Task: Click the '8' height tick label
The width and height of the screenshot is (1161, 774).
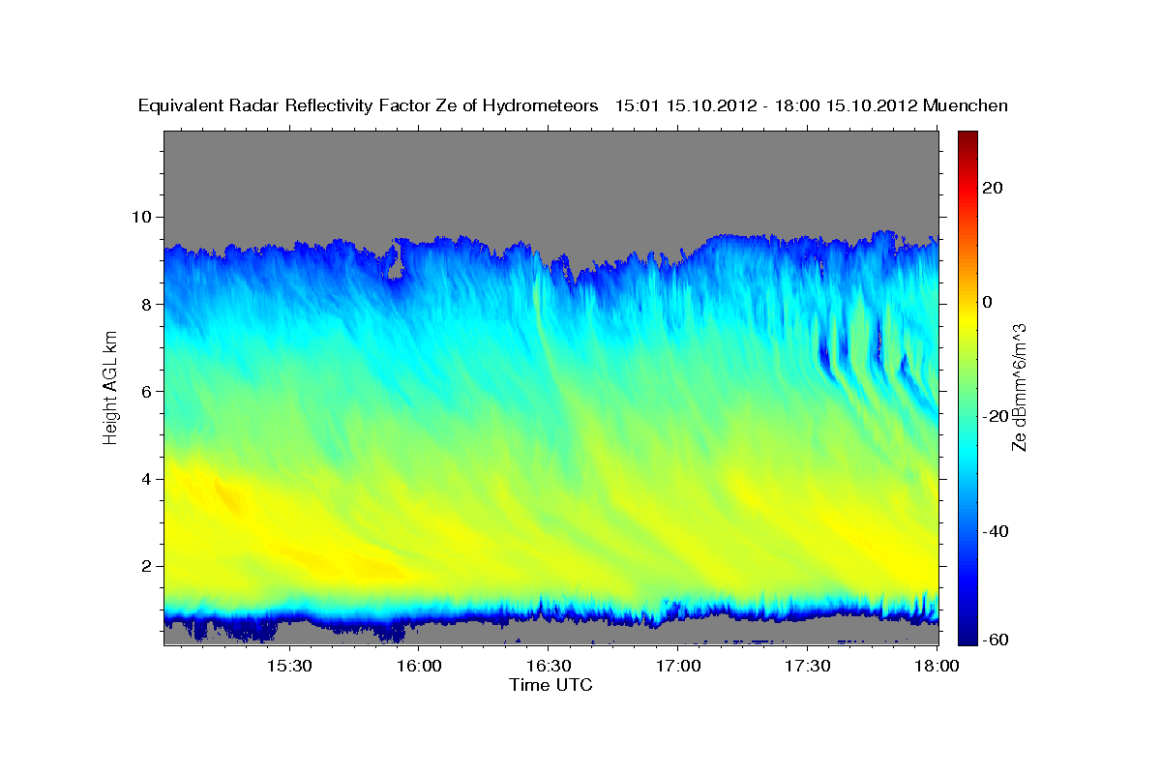Action: (147, 304)
